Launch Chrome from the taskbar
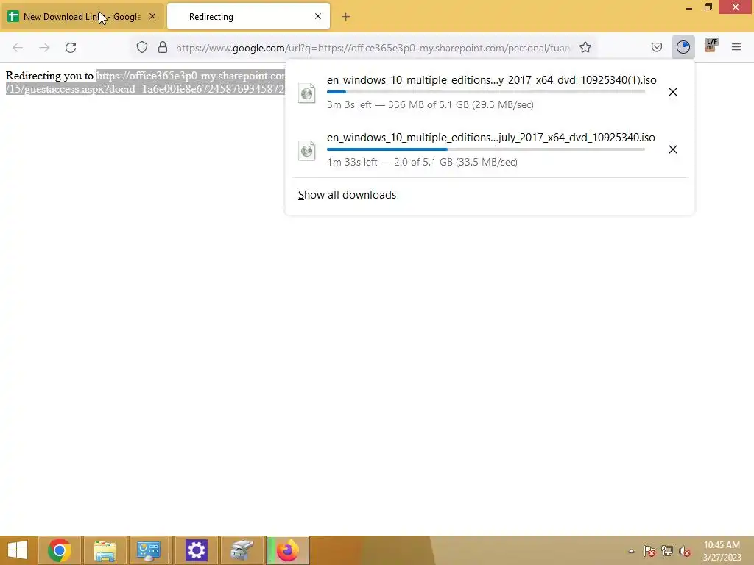This screenshot has height=565, width=754. pyautogui.click(x=59, y=550)
